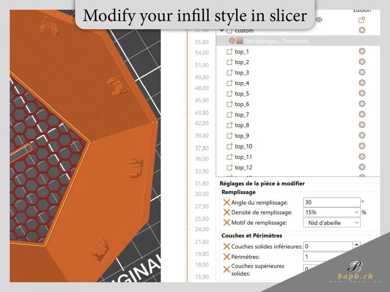Collapse the custom object tree
Viewport: 390px width, 292px height.
pos(222,30)
